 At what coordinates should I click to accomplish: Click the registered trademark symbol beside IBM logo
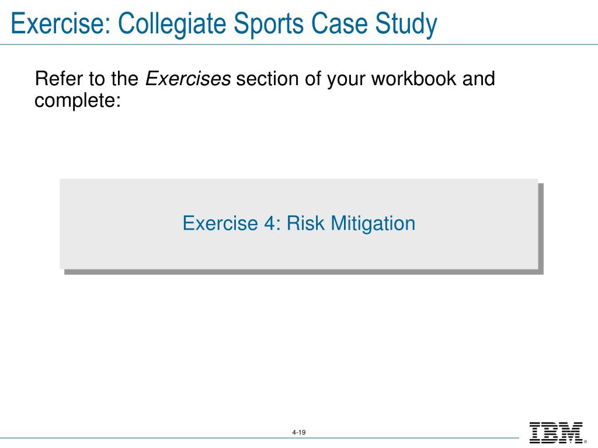pos(585,442)
